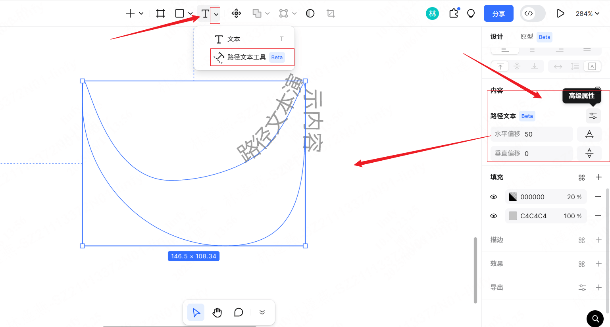The width and height of the screenshot is (610, 327).
Task: Open the 284% zoom dropdown
Action: pos(587,13)
